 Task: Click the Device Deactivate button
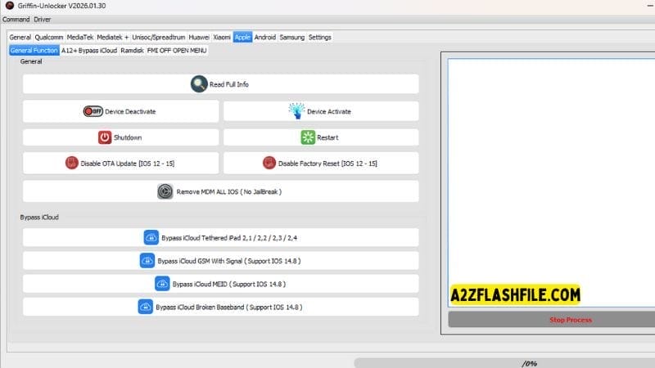pyautogui.click(x=120, y=111)
